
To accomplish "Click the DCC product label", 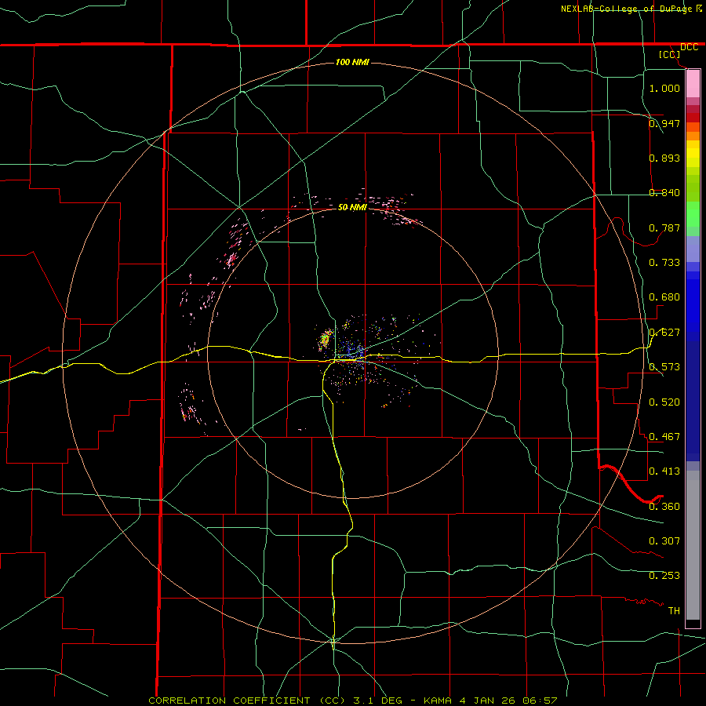I will click(689, 47).
